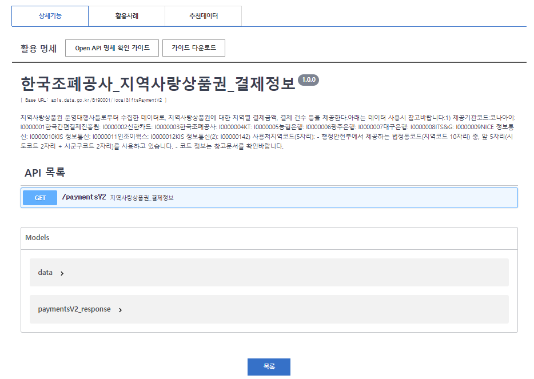
Task: Click the 목록 button
Action: pos(269,367)
